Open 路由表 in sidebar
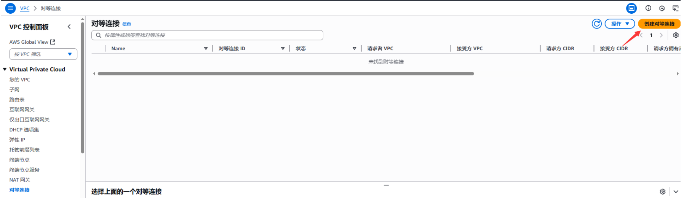Image resolution: width=684 pixels, height=198 pixels. click(17, 99)
